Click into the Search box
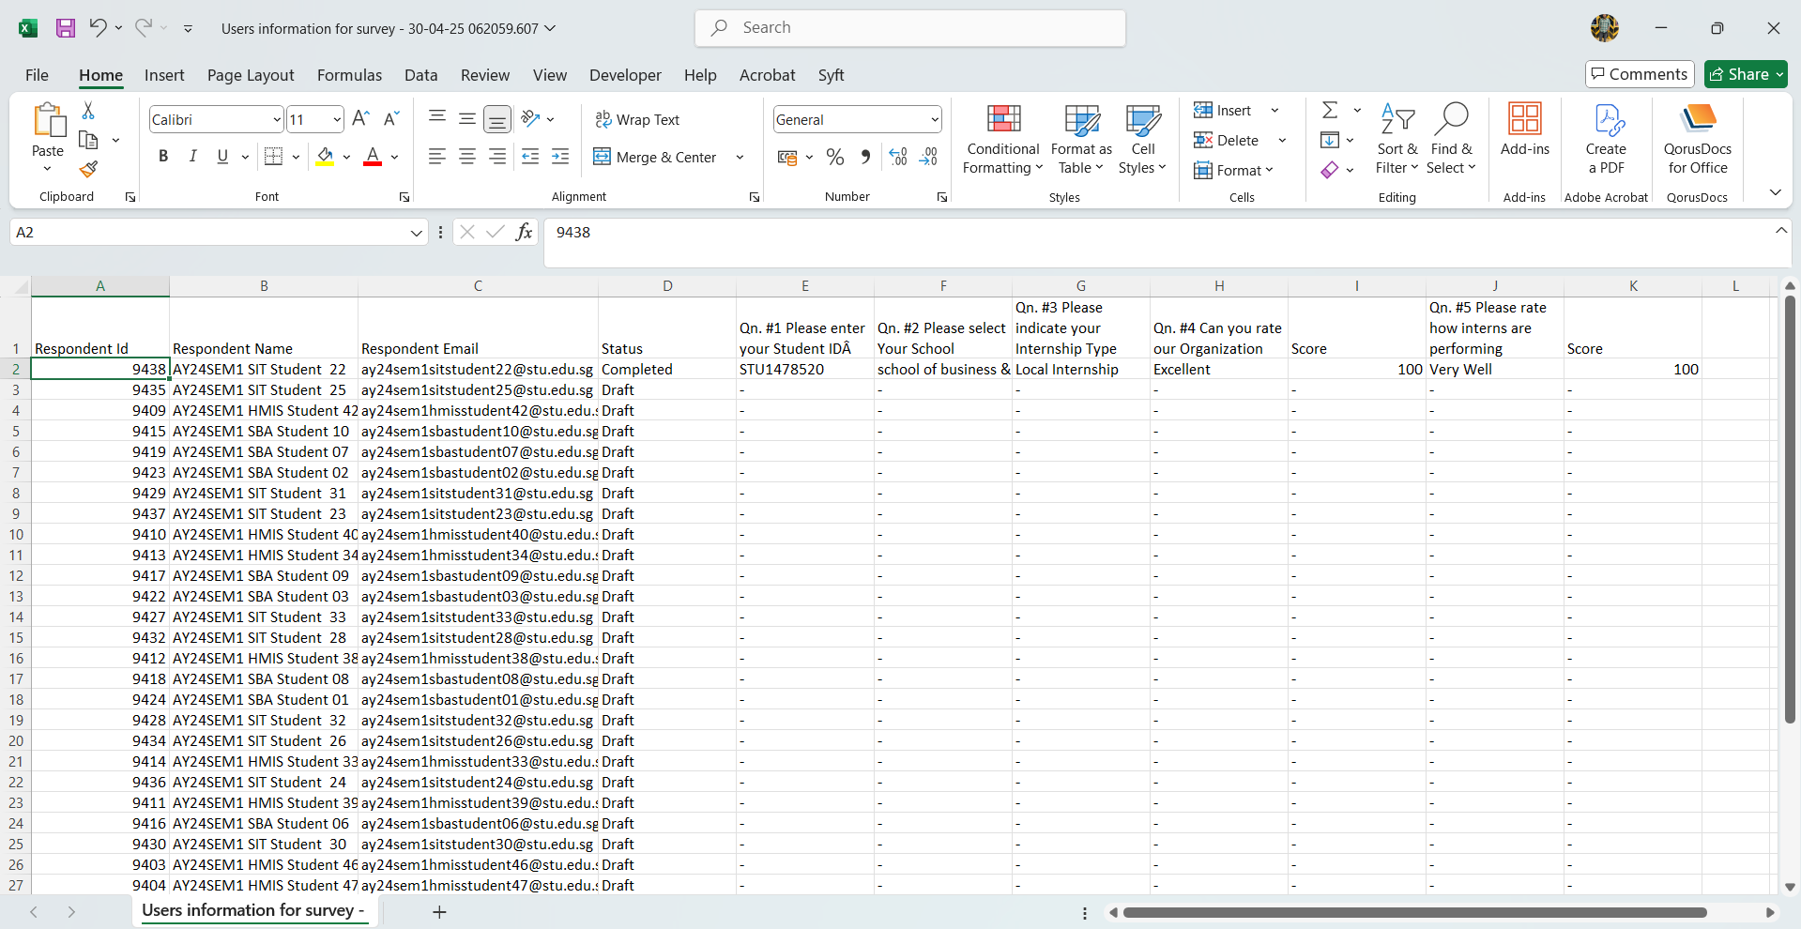Screen dimensions: 1801x929 coord(910,28)
